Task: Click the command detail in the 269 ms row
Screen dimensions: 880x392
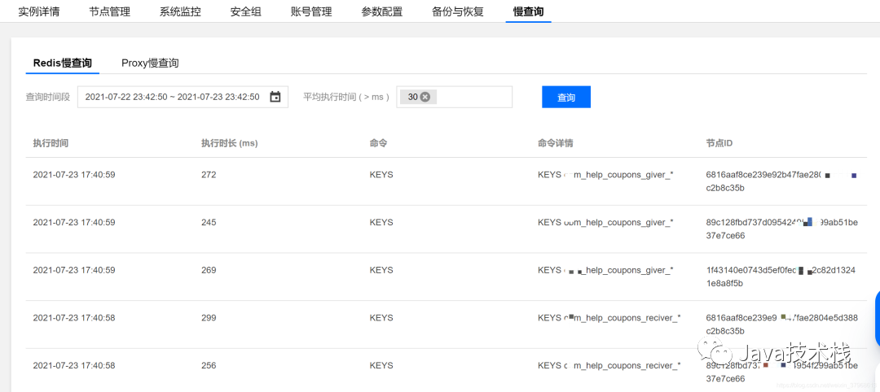Action: click(x=605, y=270)
